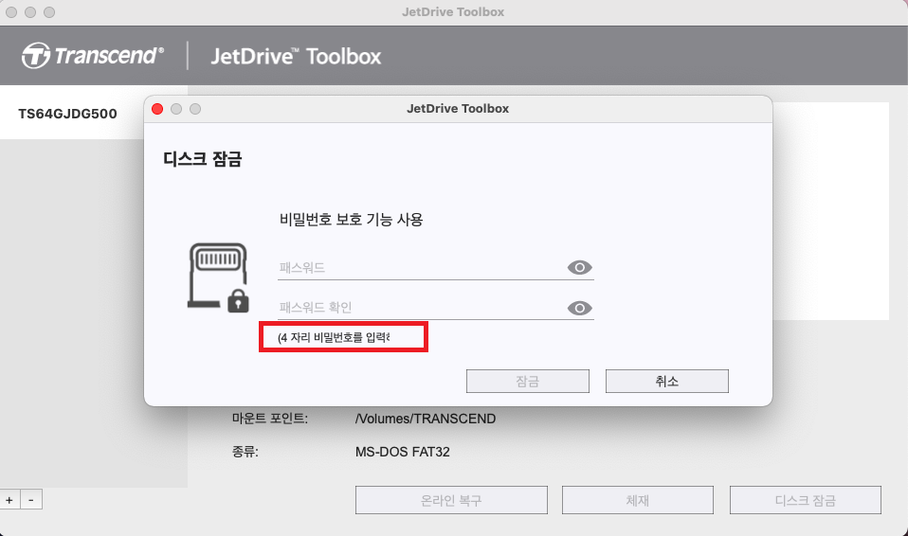Click the 비밀번호 보호 기능 사용 text
This screenshot has width=908, height=536.
(351, 220)
